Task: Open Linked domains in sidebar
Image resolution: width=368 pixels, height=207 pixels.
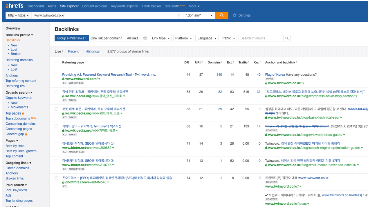Action: point(17,168)
